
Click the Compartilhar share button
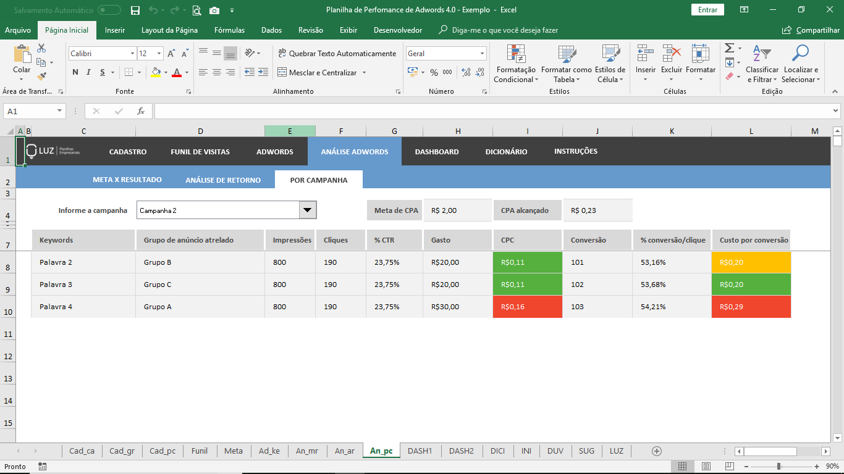[x=811, y=30]
